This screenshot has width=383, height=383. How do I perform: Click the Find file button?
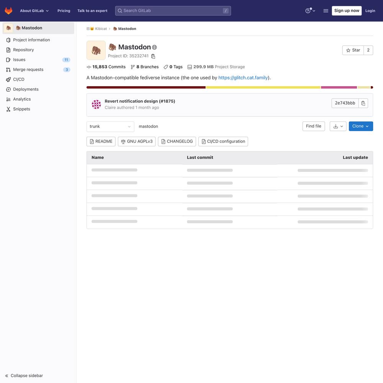point(314,126)
